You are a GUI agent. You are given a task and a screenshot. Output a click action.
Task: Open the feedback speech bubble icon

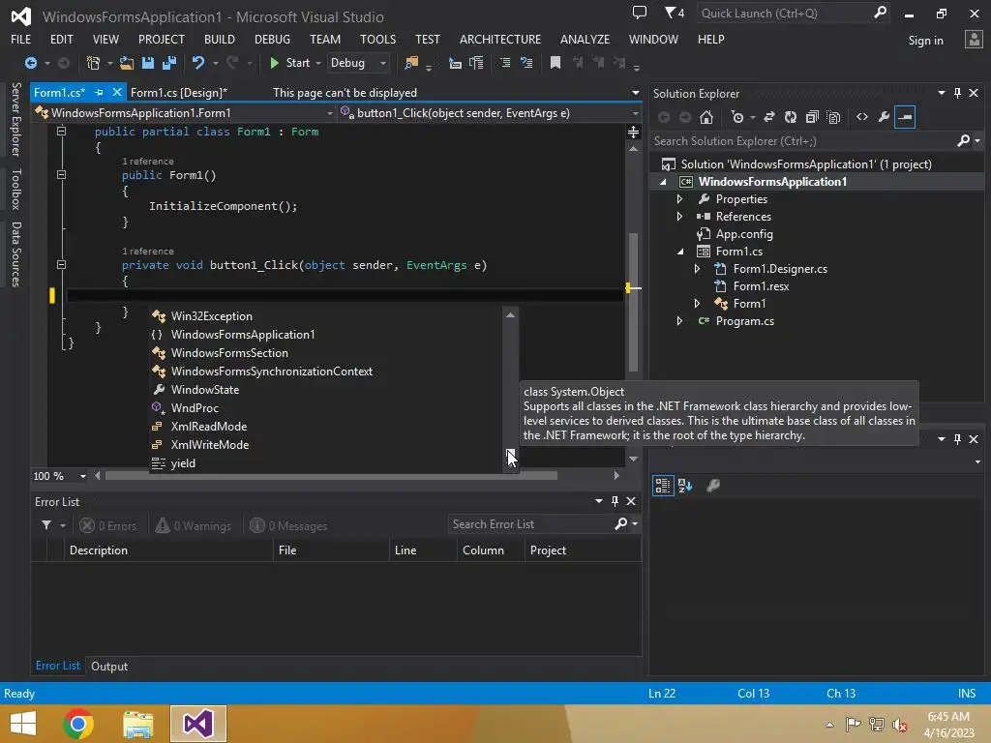pyautogui.click(x=640, y=13)
